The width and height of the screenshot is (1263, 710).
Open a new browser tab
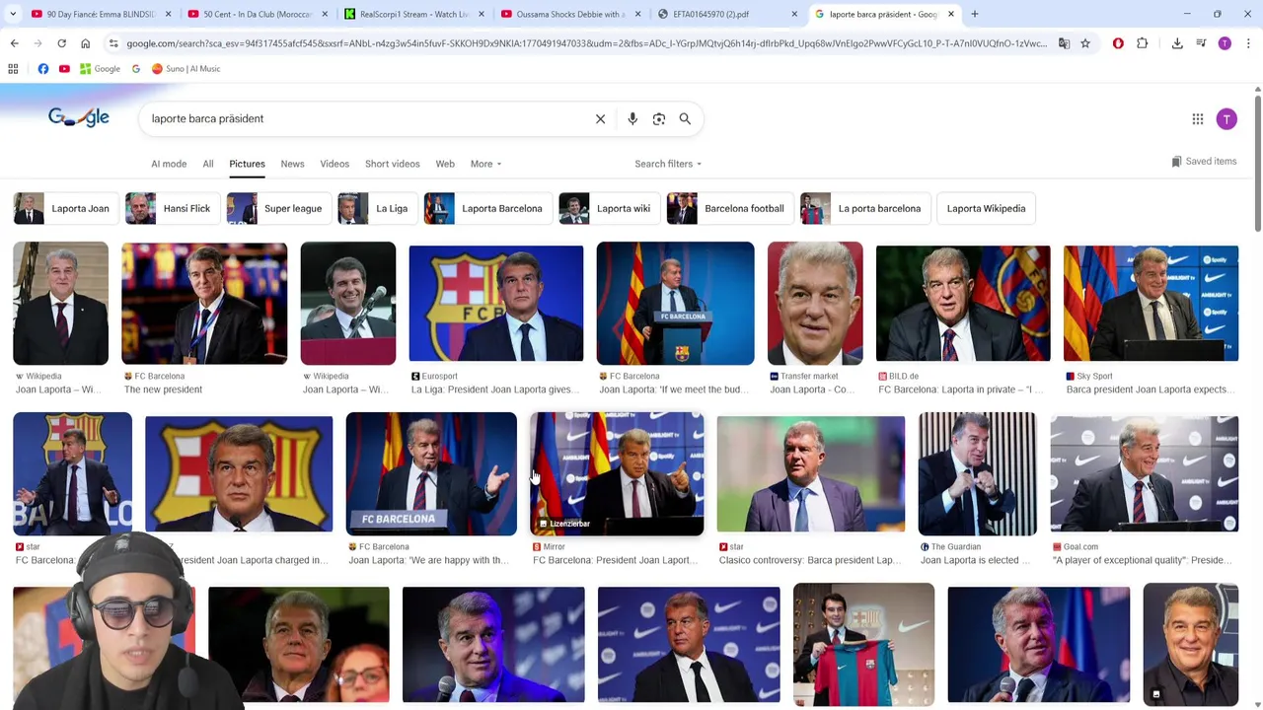coord(974,14)
